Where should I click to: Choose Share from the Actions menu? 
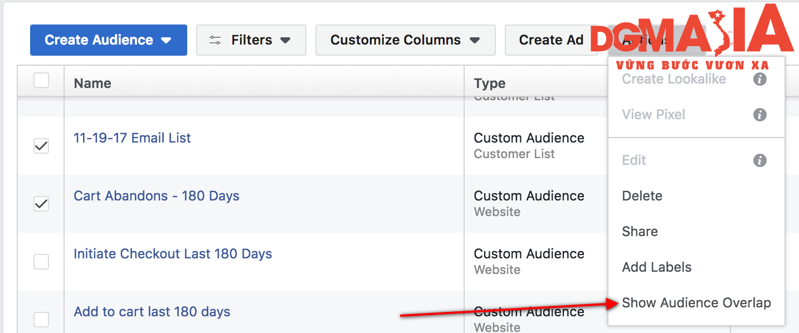(x=640, y=232)
